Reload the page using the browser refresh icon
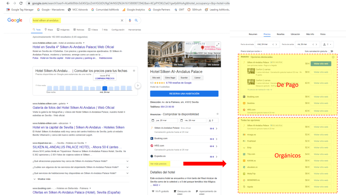The width and height of the screenshot is (346, 195). pyautogui.click(x=21, y=3)
